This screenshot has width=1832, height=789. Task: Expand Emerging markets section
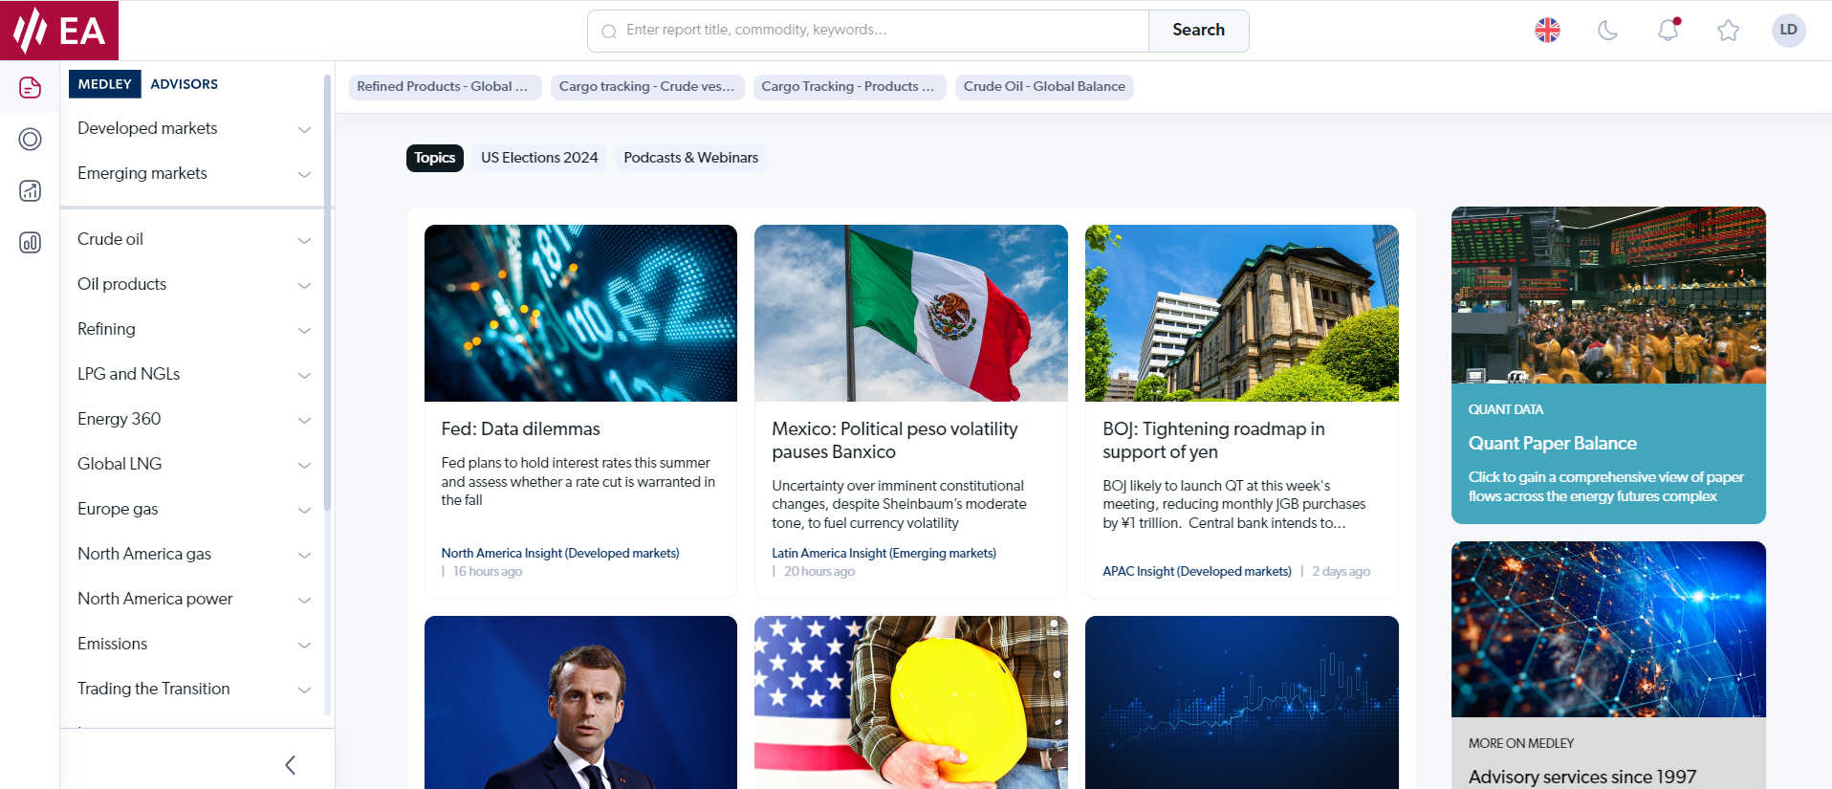point(194,173)
